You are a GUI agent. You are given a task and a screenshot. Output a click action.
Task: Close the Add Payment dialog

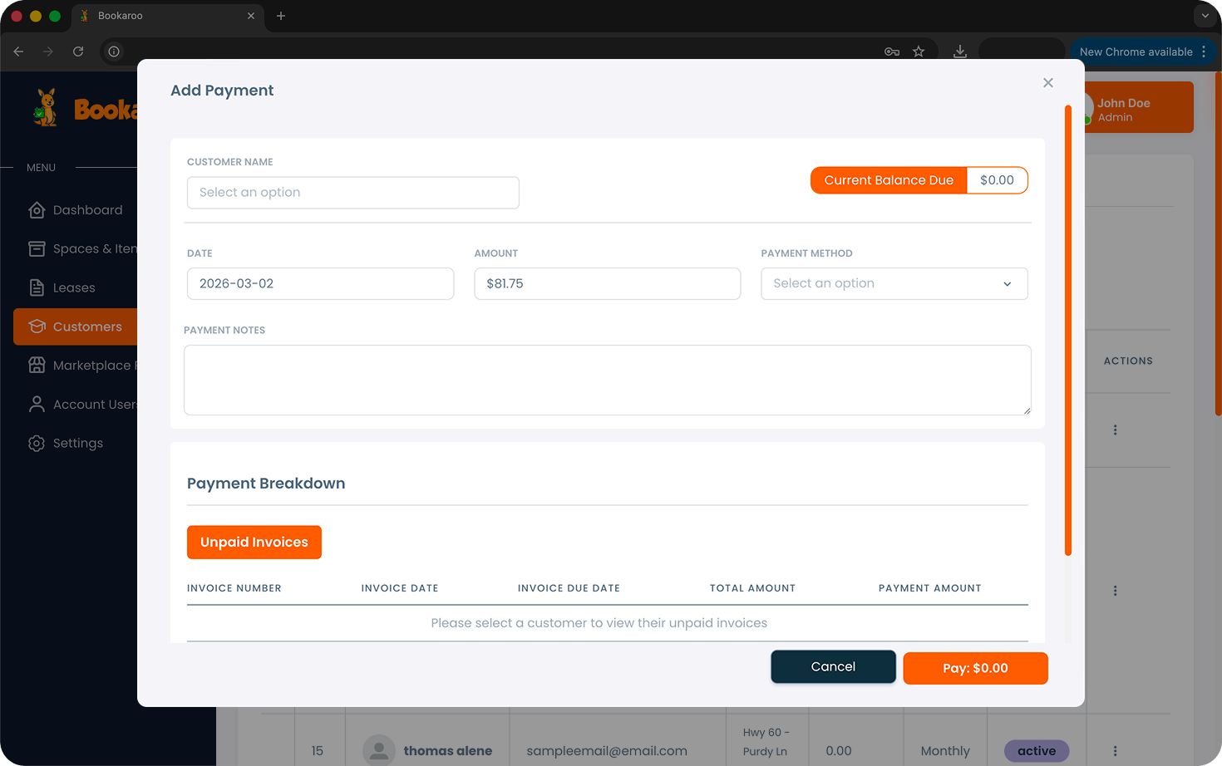click(x=1047, y=83)
